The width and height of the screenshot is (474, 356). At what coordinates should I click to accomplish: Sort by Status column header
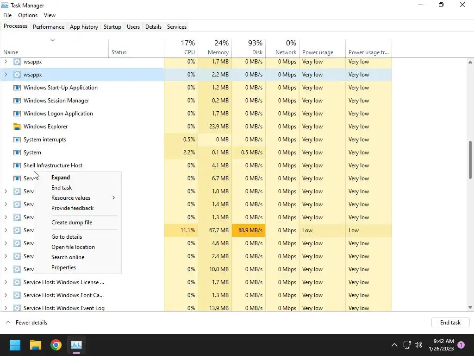137,48
